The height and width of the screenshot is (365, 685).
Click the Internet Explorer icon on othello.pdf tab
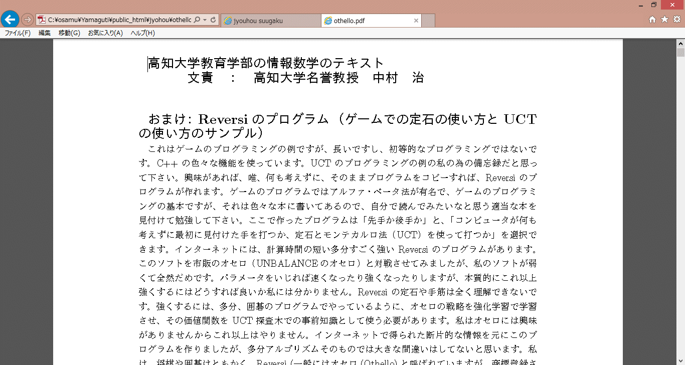coord(328,21)
